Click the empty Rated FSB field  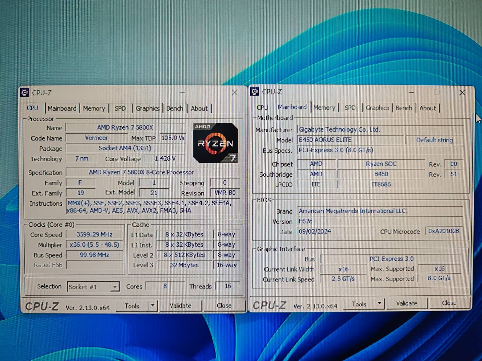click(x=94, y=265)
